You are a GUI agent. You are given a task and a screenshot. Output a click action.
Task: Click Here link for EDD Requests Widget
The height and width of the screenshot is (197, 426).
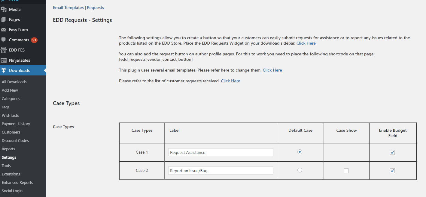point(306,43)
